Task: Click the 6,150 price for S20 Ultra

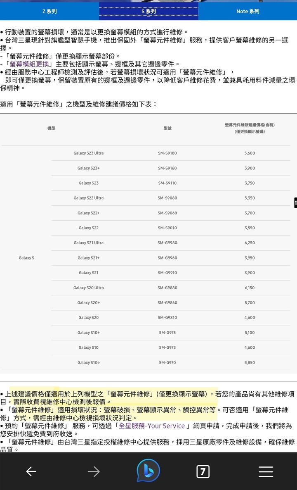Action: tap(250, 288)
